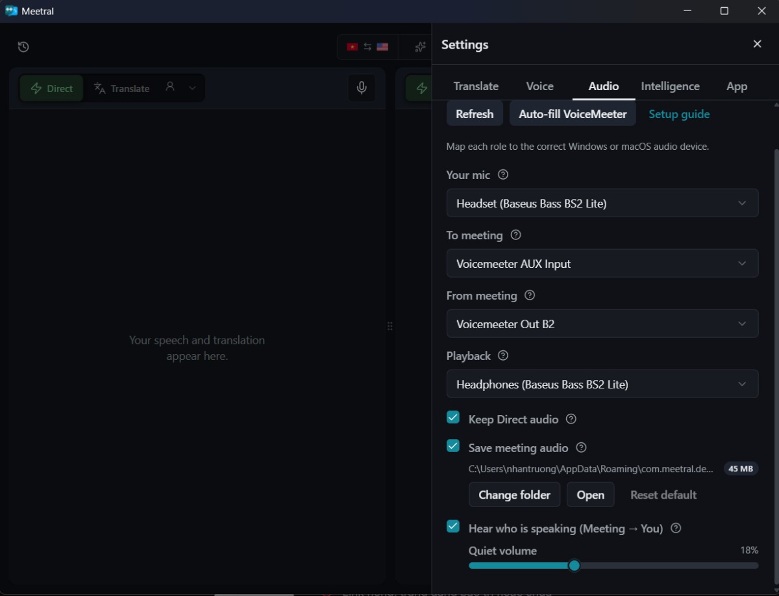Screen dimensions: 779x596
Task: Swap languages using the flags switcher
Action: coord(367,47)
